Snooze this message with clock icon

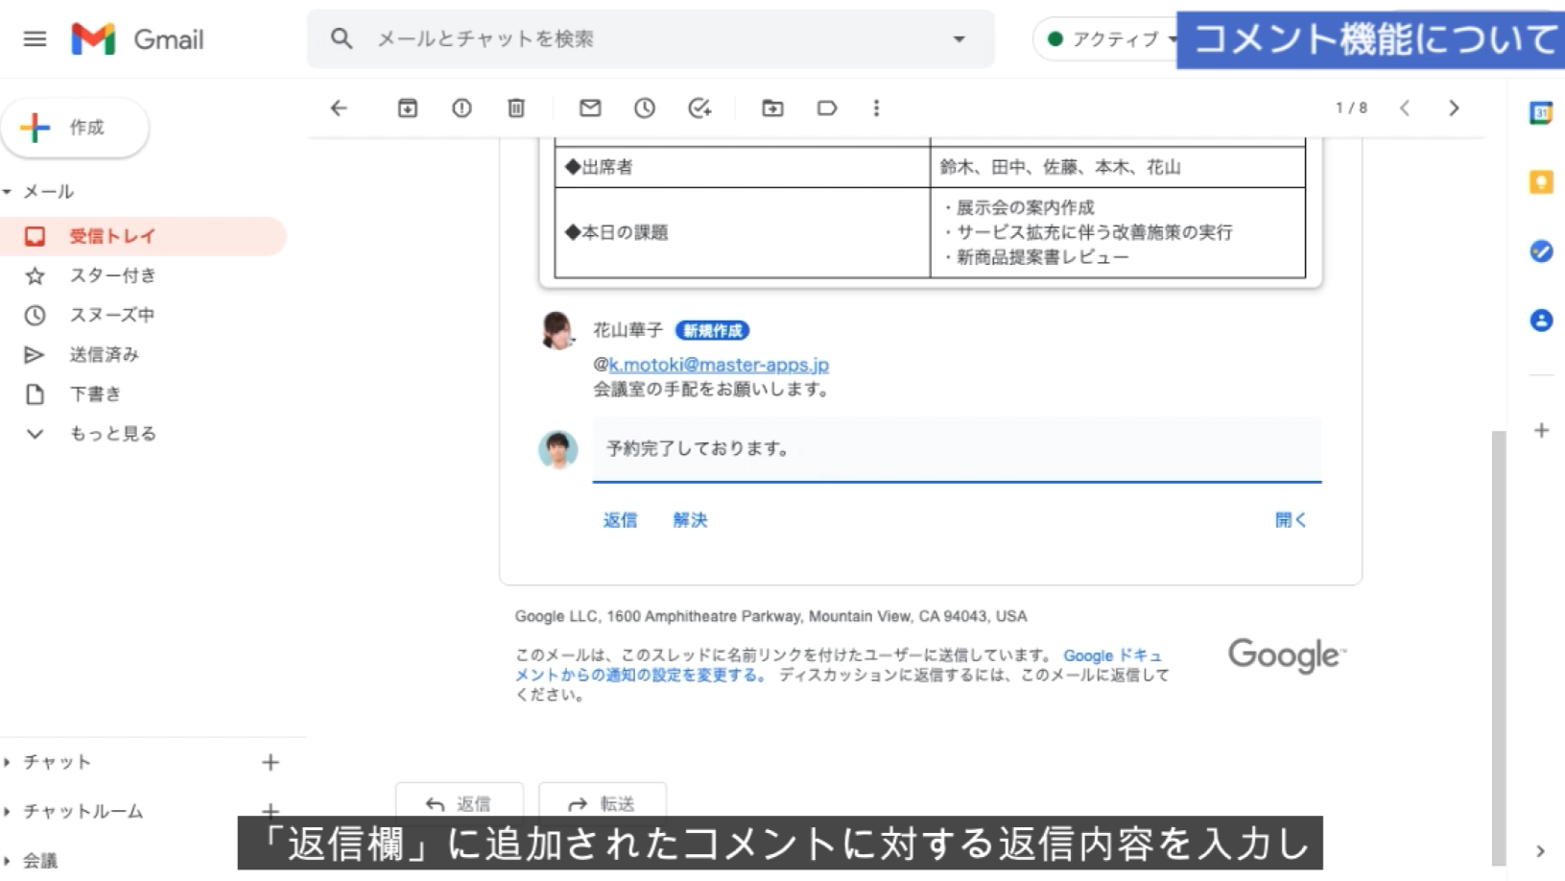645,107
